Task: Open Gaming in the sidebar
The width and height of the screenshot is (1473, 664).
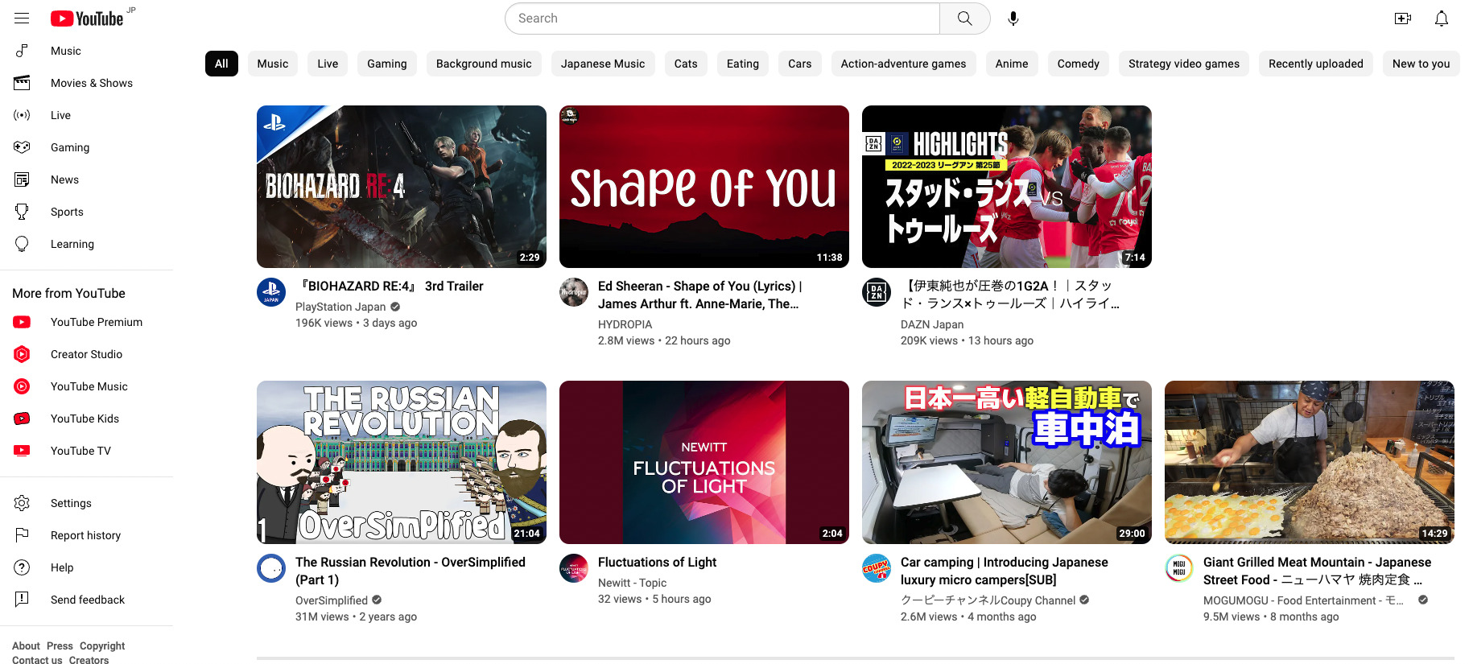Action: pos(86,147)
